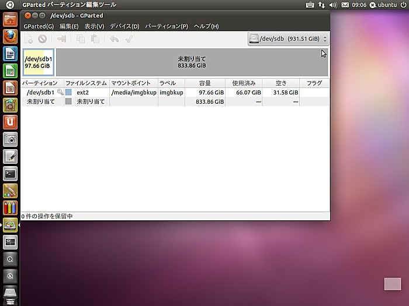The width and height of the screenshot is (409, 306).
Task: Click the Delete partition toolbar icon
Action: (42, 39)
